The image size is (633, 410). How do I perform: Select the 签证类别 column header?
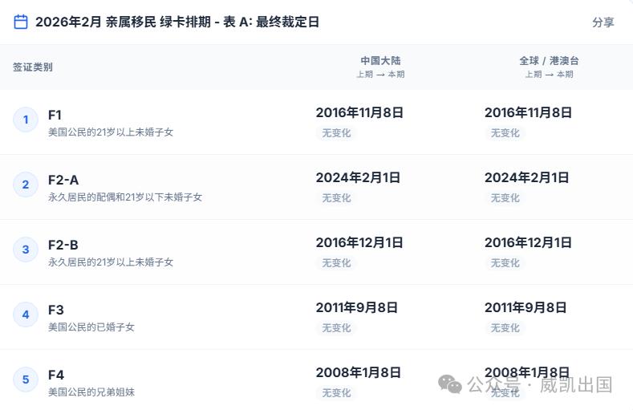tap(33, 67)
